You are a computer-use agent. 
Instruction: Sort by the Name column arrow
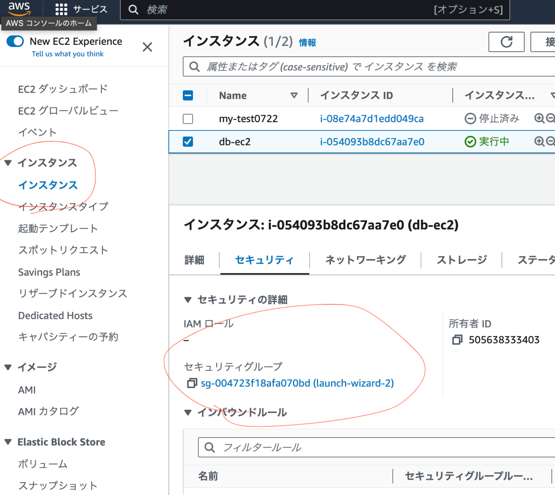[294, 96]
